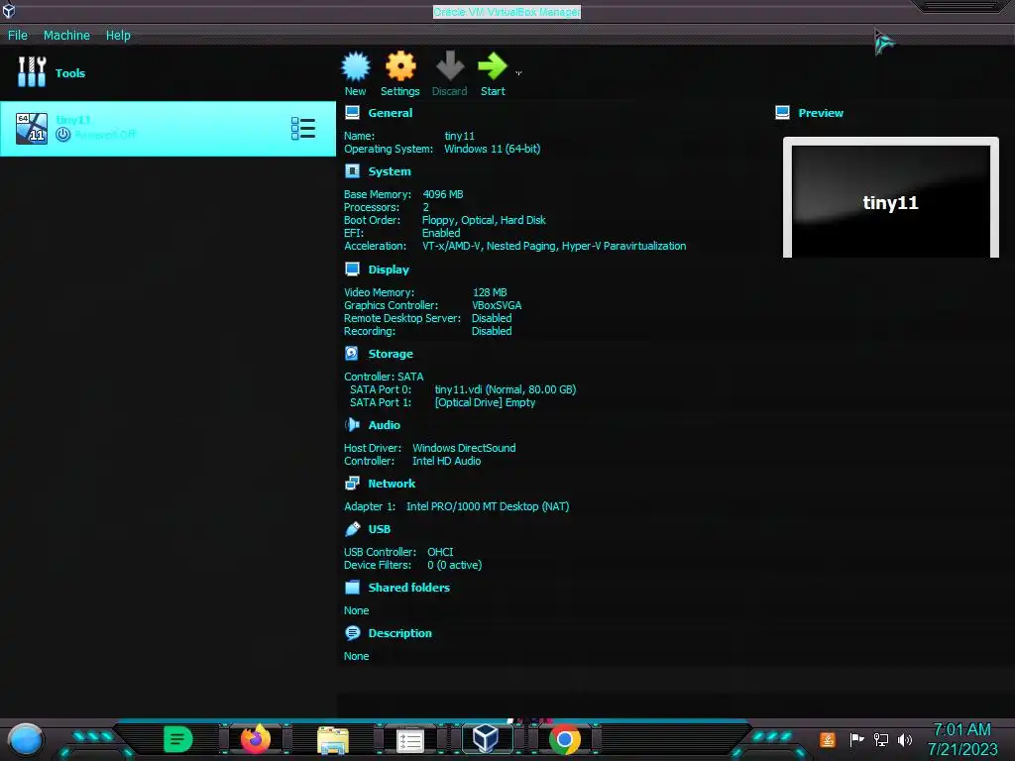Click the [Optical Drive] Empty entry
1015x761 pixels.
coord(485,402)
